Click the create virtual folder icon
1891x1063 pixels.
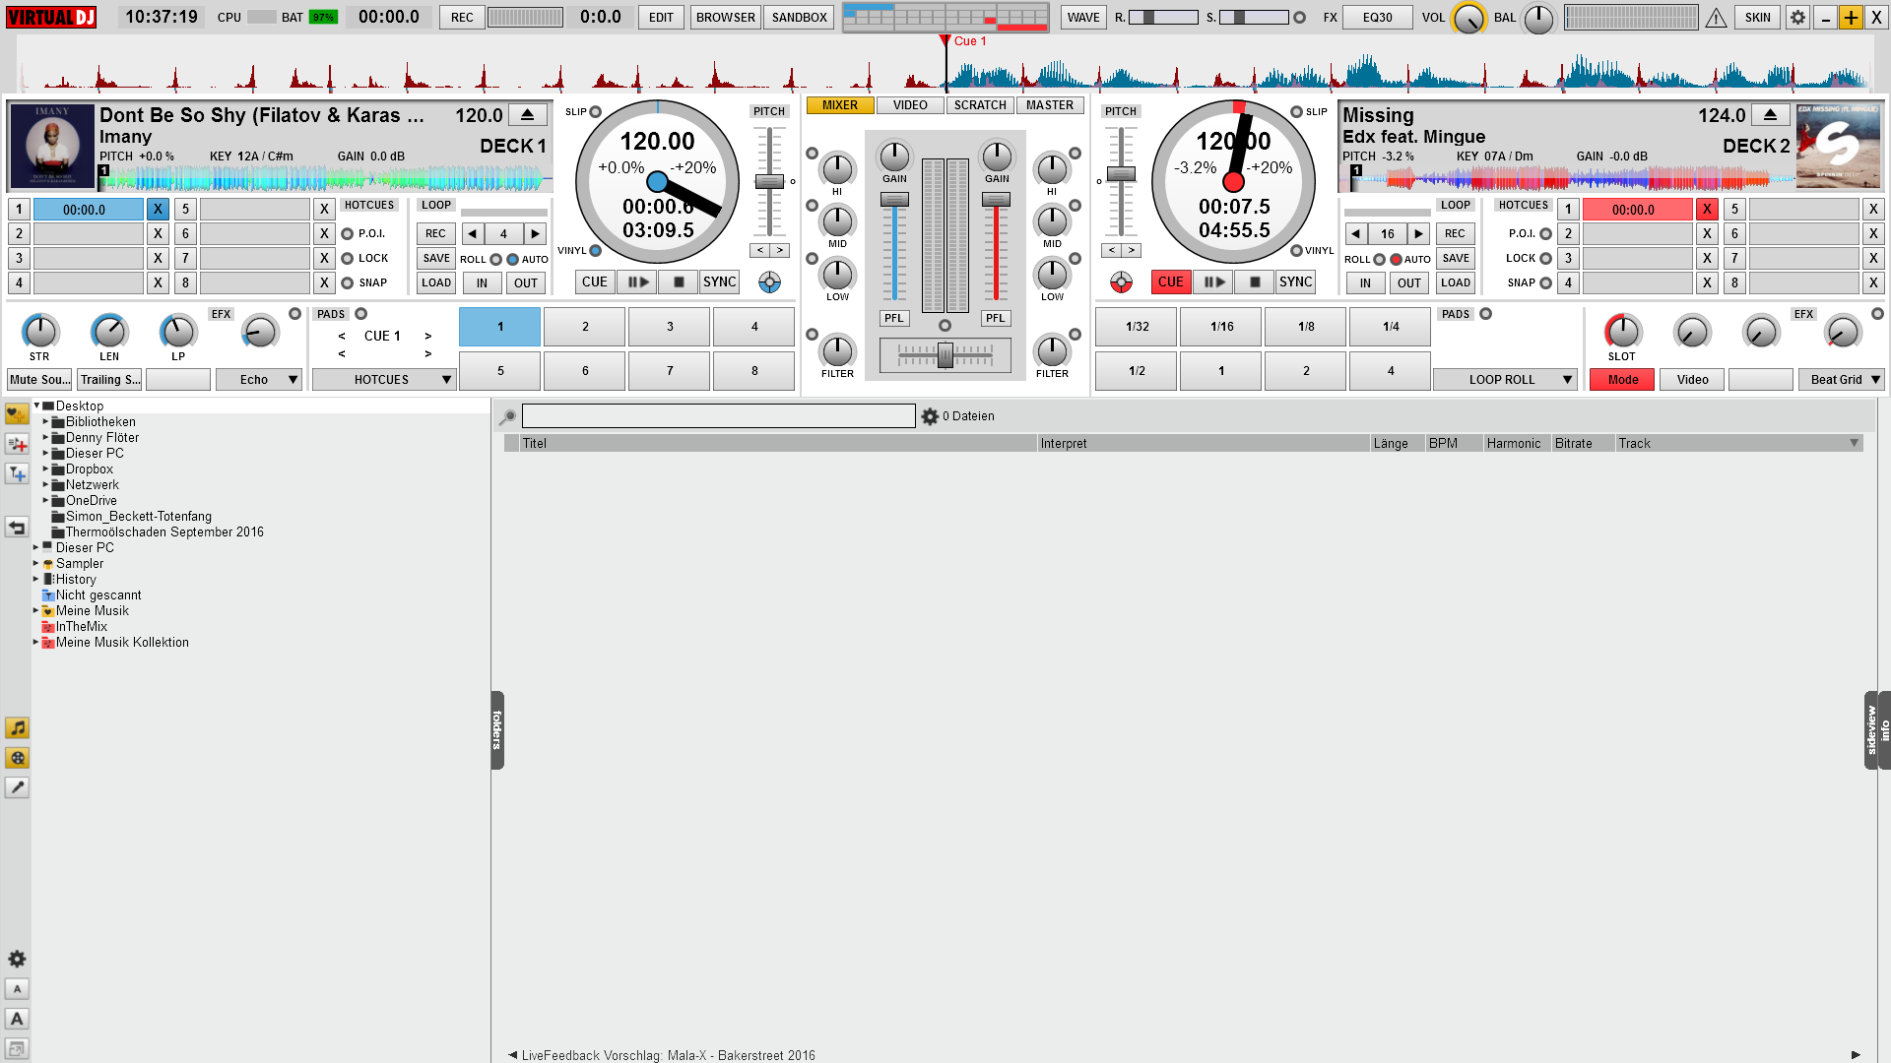[x=17, y=445]
